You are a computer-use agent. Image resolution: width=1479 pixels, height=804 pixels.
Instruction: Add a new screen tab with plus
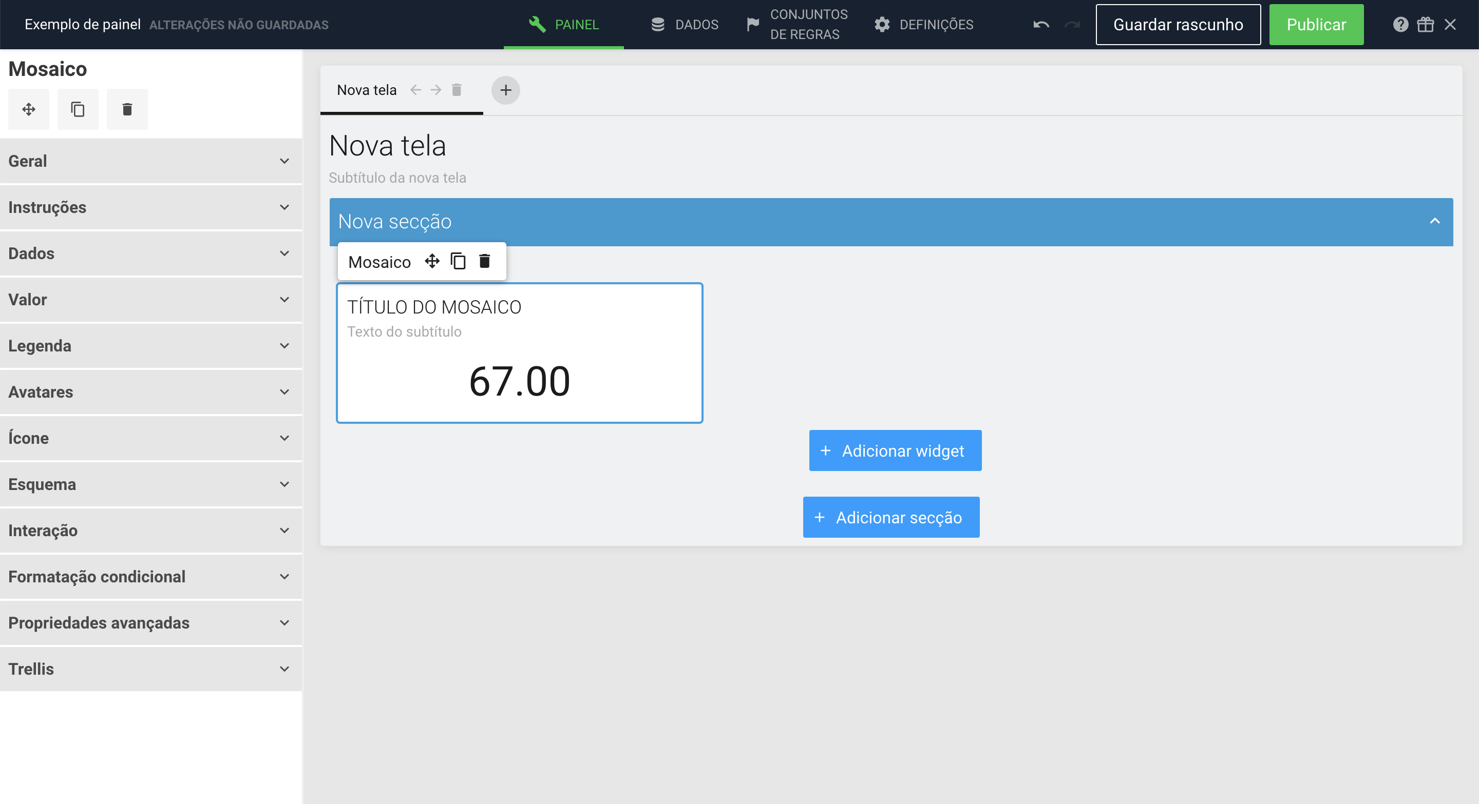506,90
